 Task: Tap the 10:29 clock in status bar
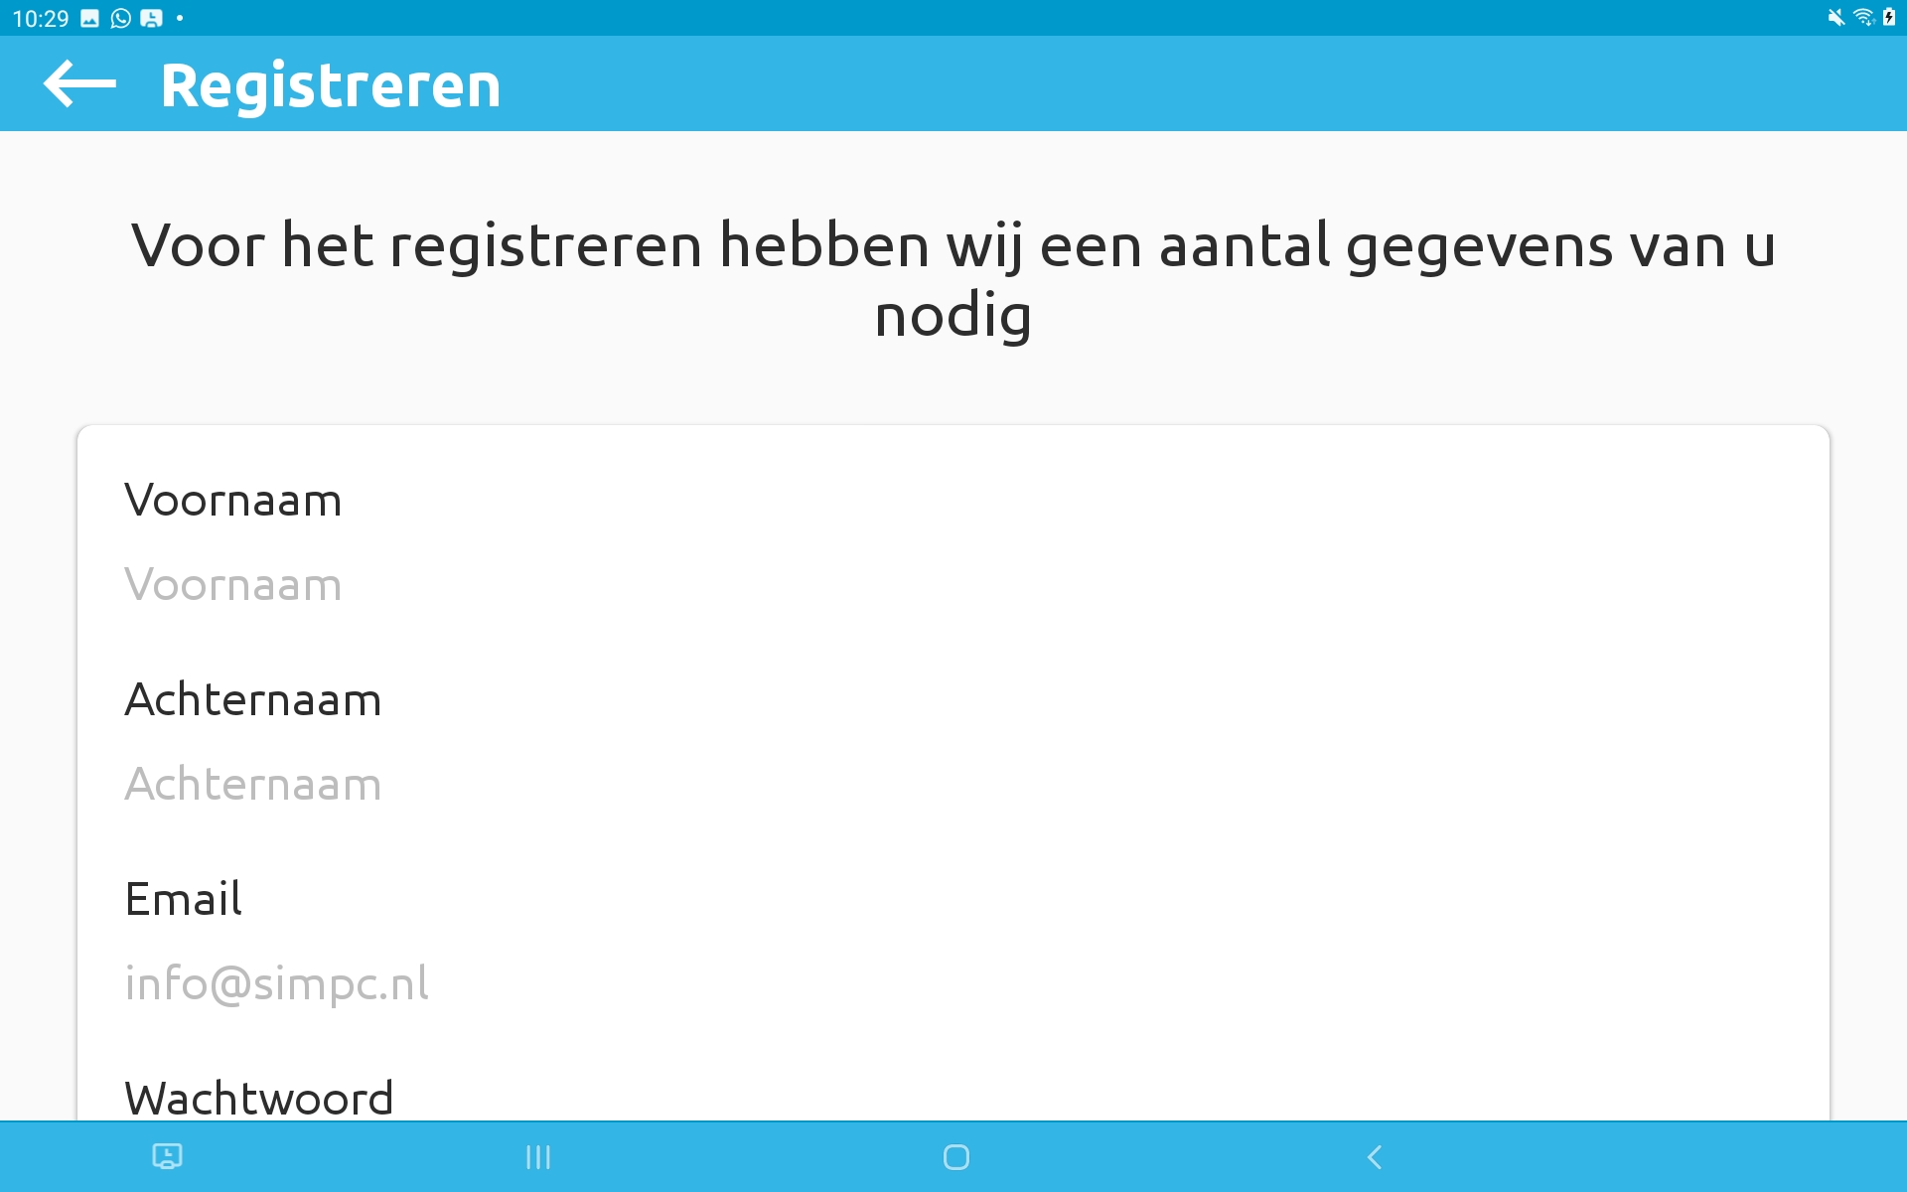[x=41, y=19]
